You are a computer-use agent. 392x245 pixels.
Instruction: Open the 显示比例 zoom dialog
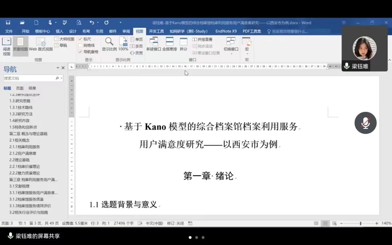point(109,44)
